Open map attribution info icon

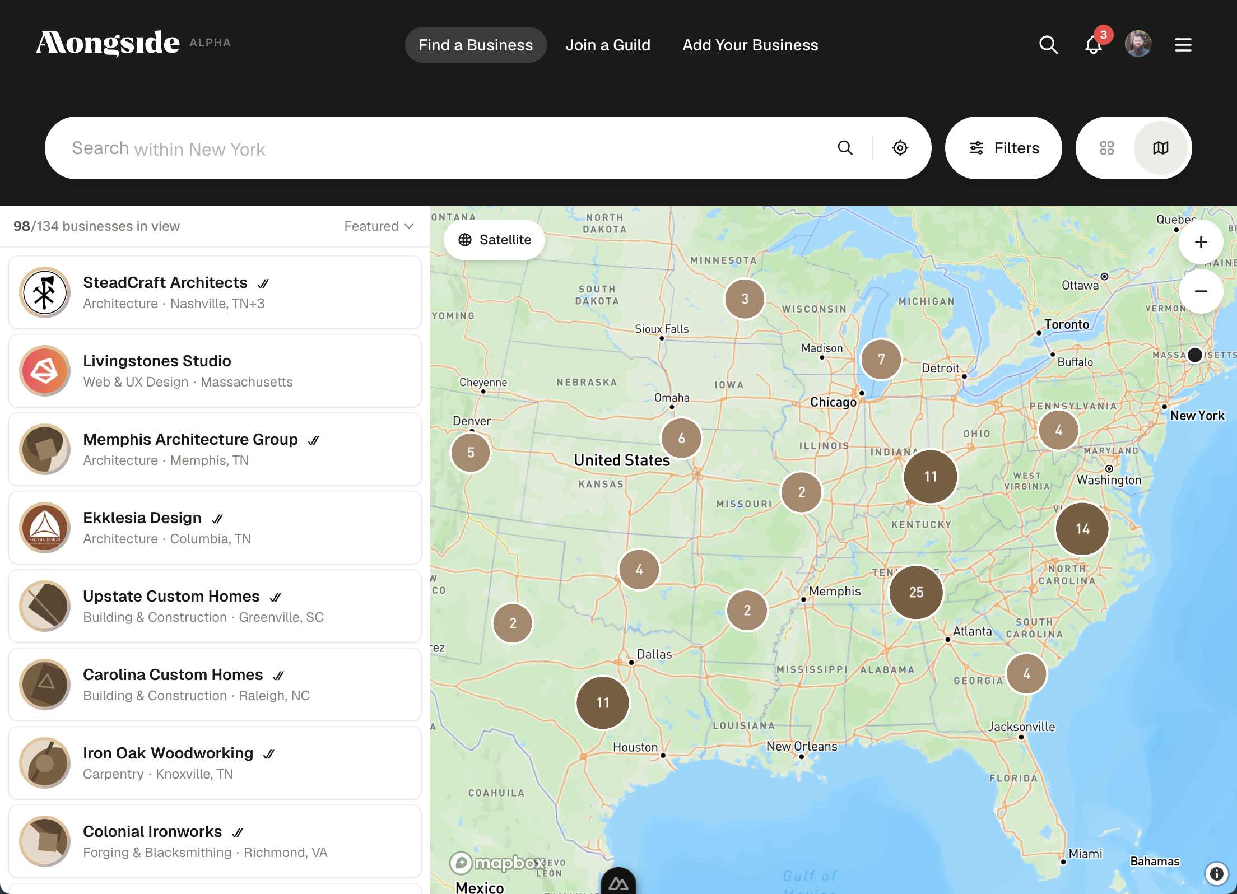1216,873
